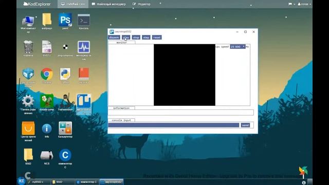Viewport: 329px width, 185px height.
Task: Click the emulator window title bar icon
Action: tap(112, 32)
